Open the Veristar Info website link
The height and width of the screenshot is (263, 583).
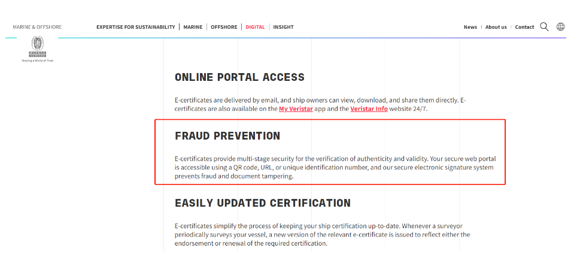click(369, 109)
